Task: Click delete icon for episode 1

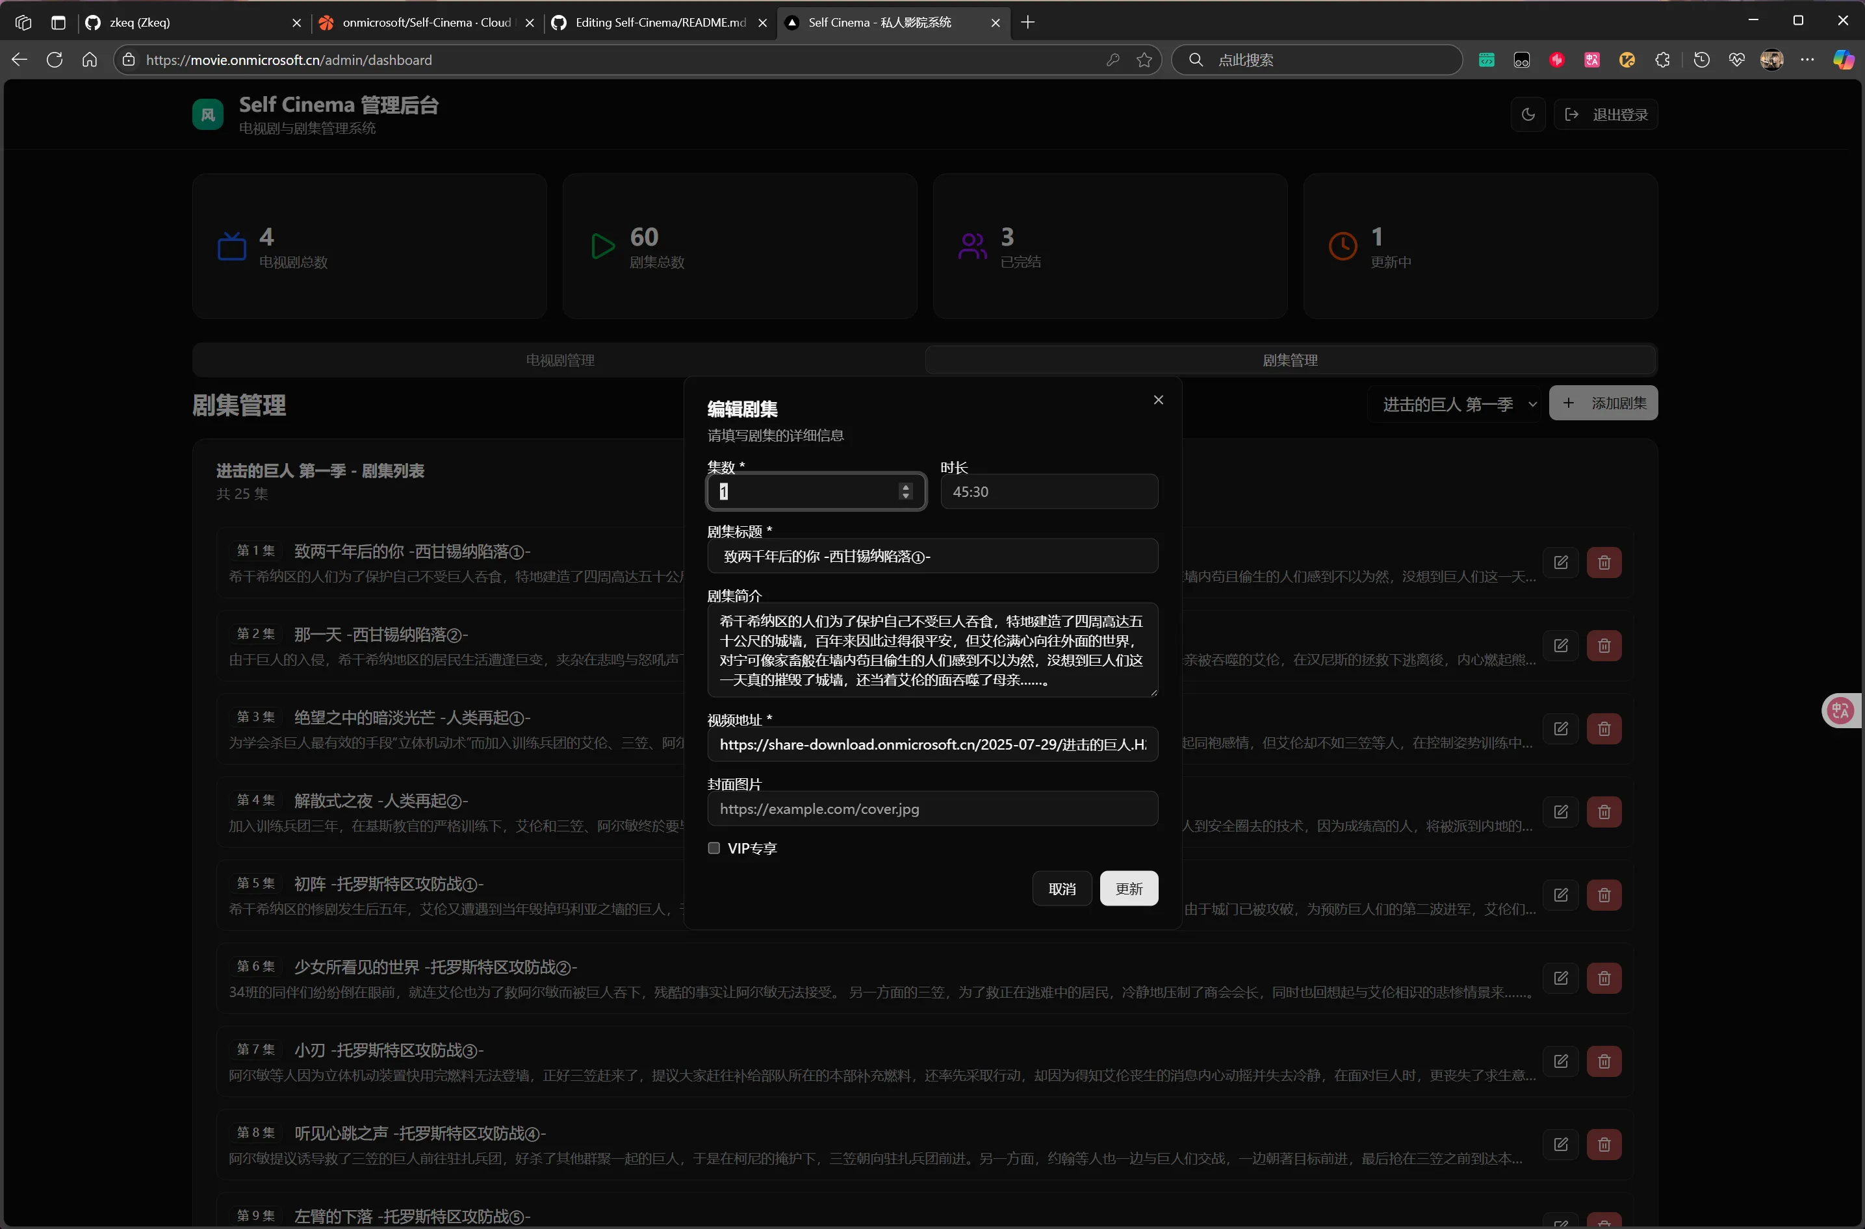Action: click(1603, 562)
